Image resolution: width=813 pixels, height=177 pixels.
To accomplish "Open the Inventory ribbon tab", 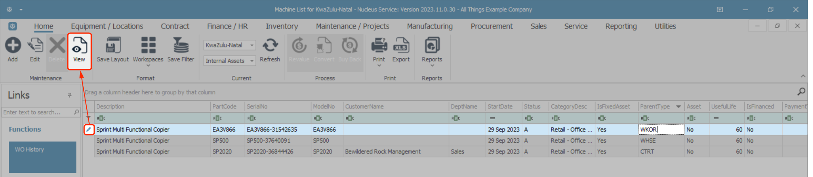I will coord(282,26).
